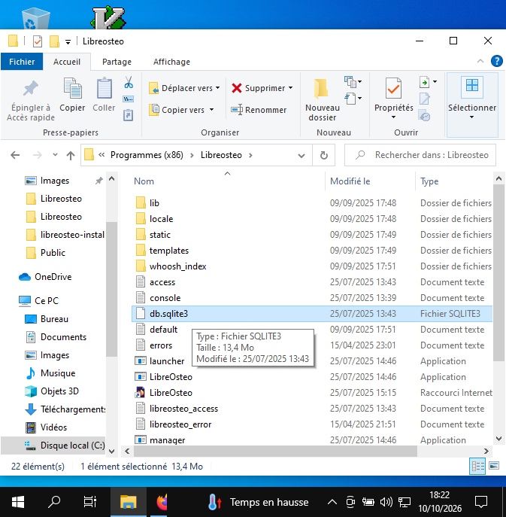
Task: Open the help question mark icon
Action: point(496,61)
